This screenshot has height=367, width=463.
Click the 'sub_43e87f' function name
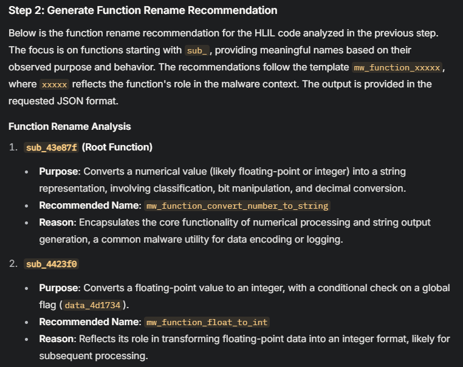[x=52, y=147]
